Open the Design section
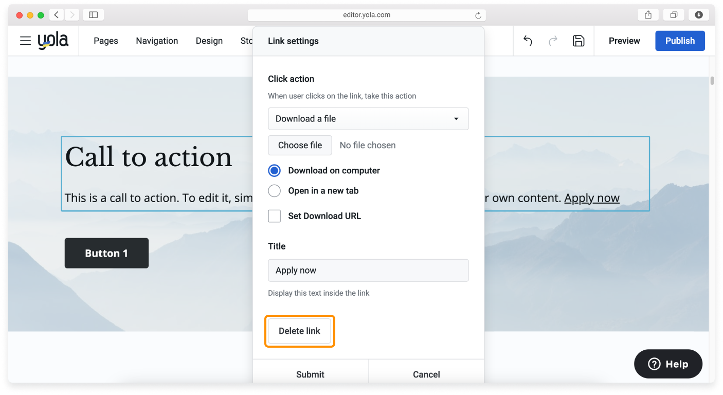The width and height of the screenshot is (723, 395). (x=209, y=41)
